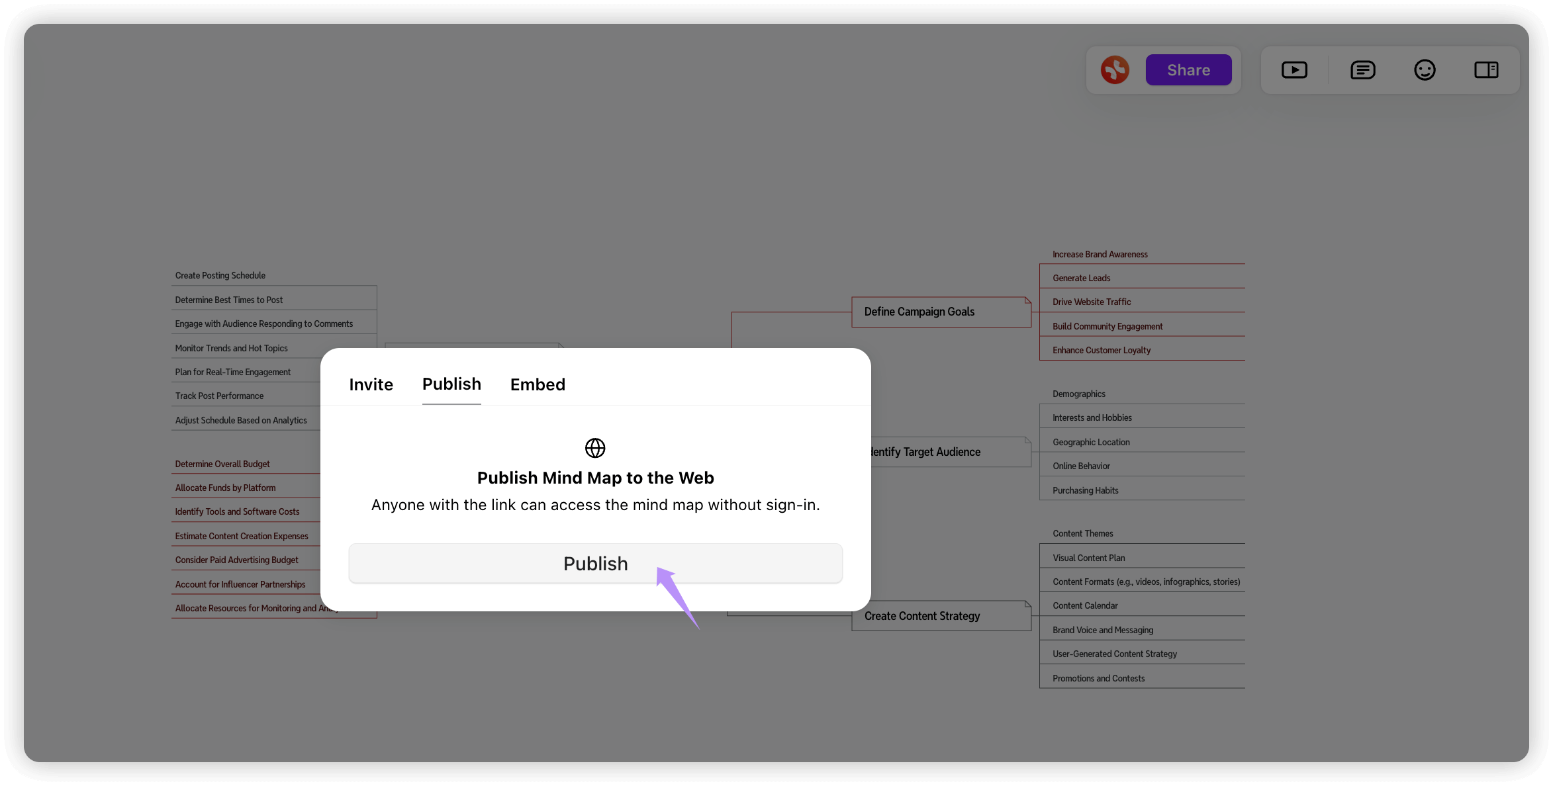This screenshot has width=1553, height=786.
Task: Click note marker on Define Campaign Goals
Action: coord(1027,301)
